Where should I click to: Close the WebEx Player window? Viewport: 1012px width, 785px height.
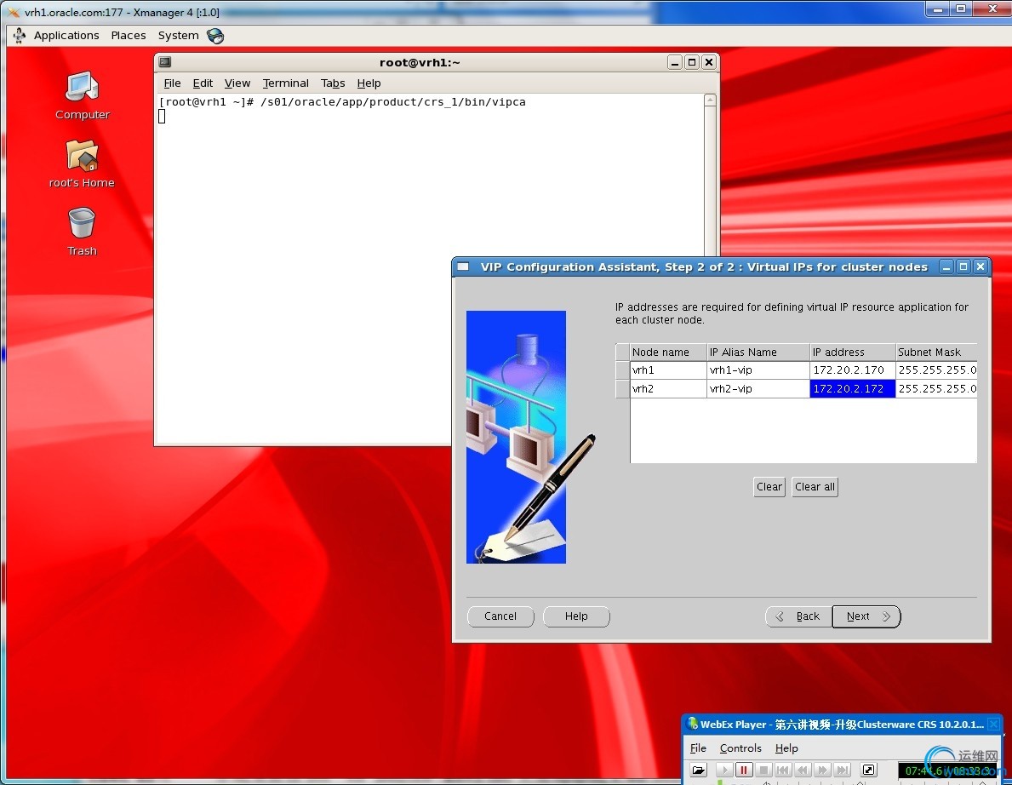[x=994, y=724]
